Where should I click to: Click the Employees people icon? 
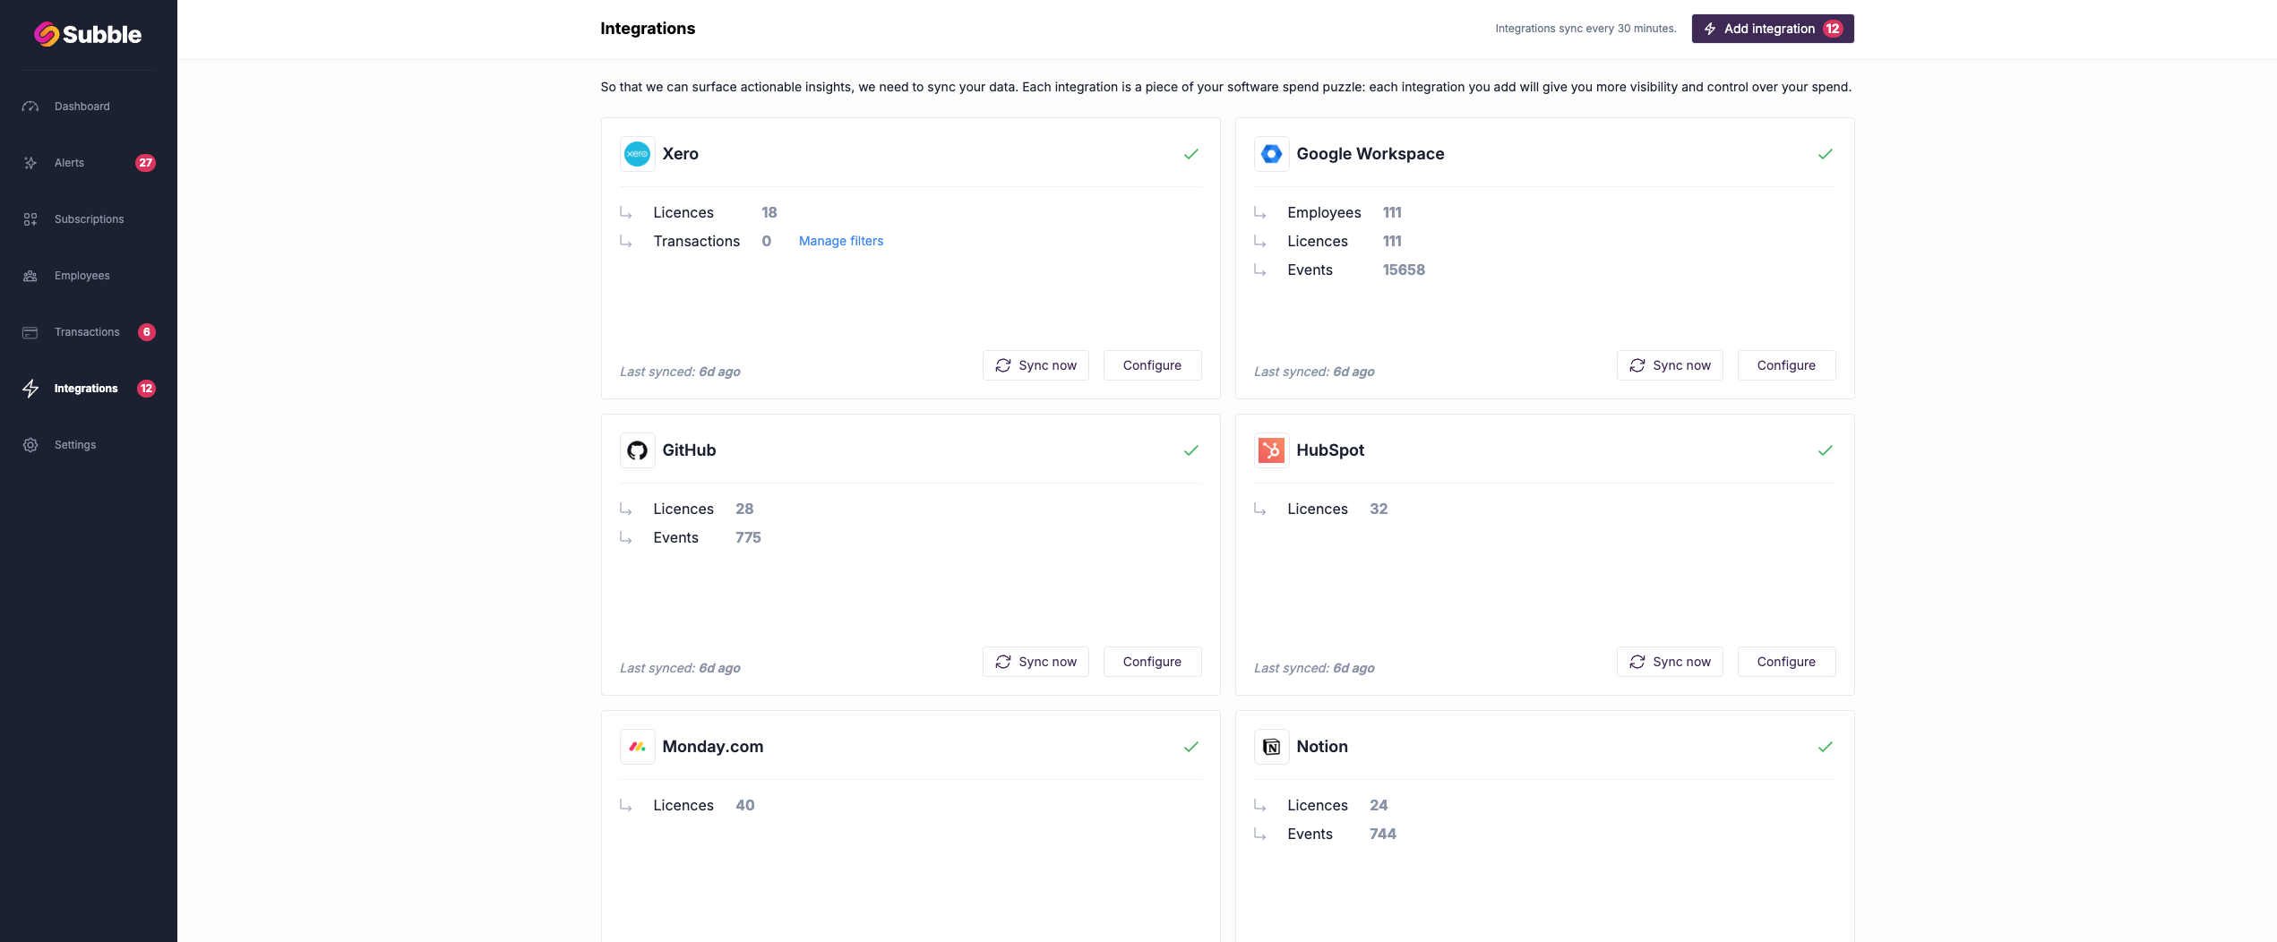[x=30, y=276]
